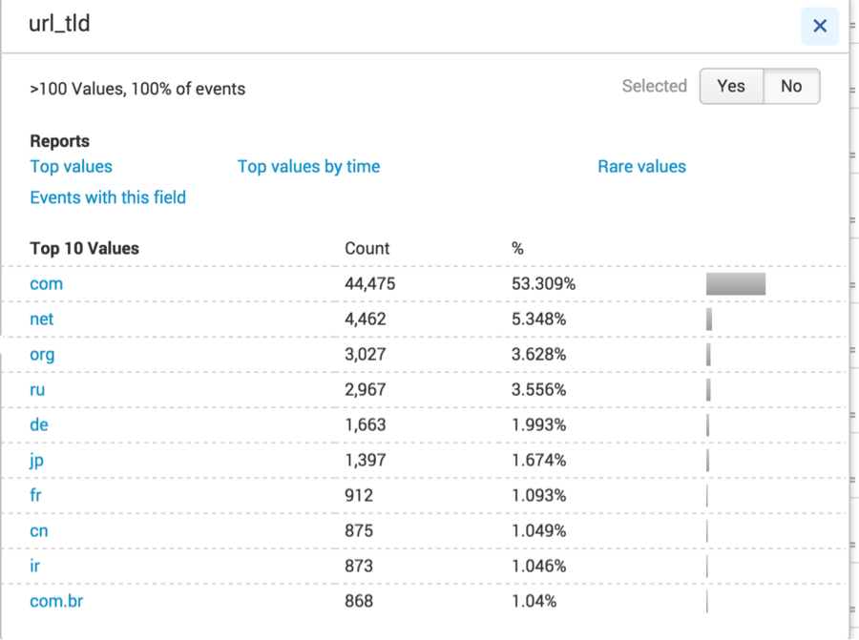Close the url_tld field dialog

click(x=820, y=26)
